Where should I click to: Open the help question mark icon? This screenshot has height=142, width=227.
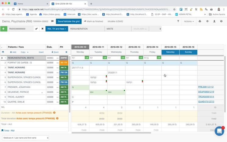tap(221, 21)
